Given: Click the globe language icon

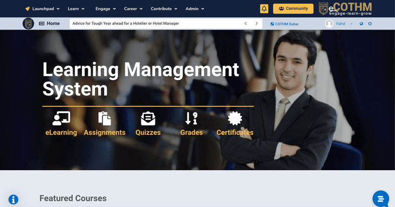Looking at the screenshot, I should point(361,24).
